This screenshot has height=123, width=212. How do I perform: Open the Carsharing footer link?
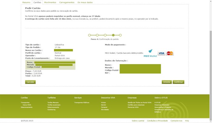(x=51, y=109)
